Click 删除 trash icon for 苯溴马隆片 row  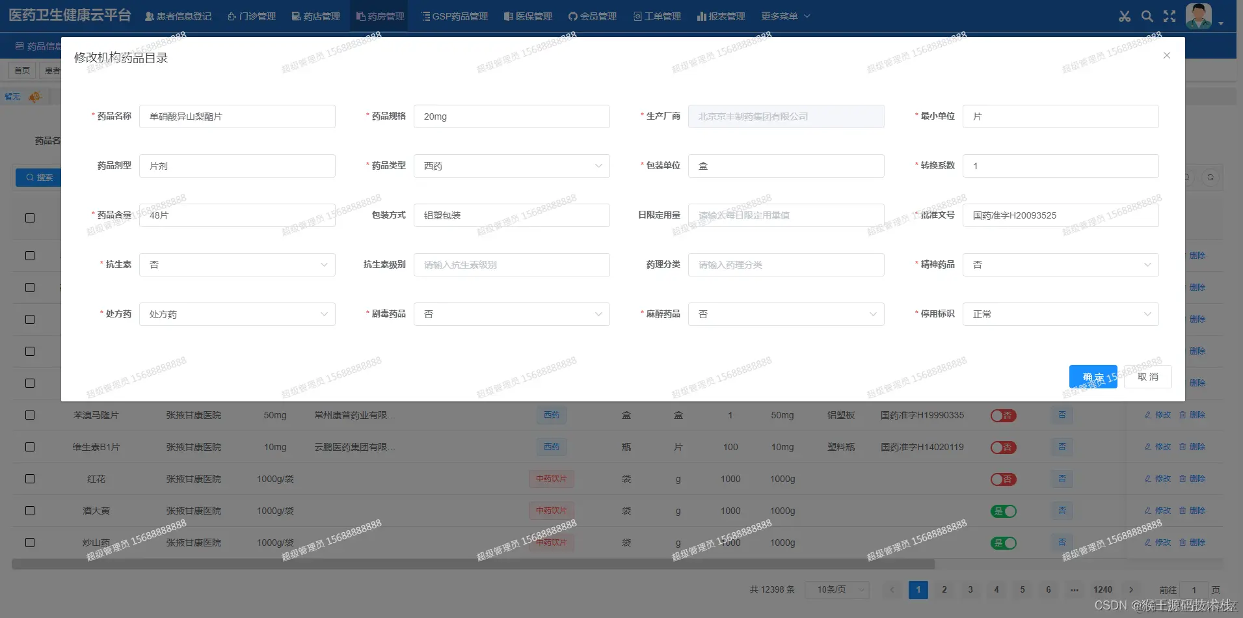click(x=1192, y=415)
